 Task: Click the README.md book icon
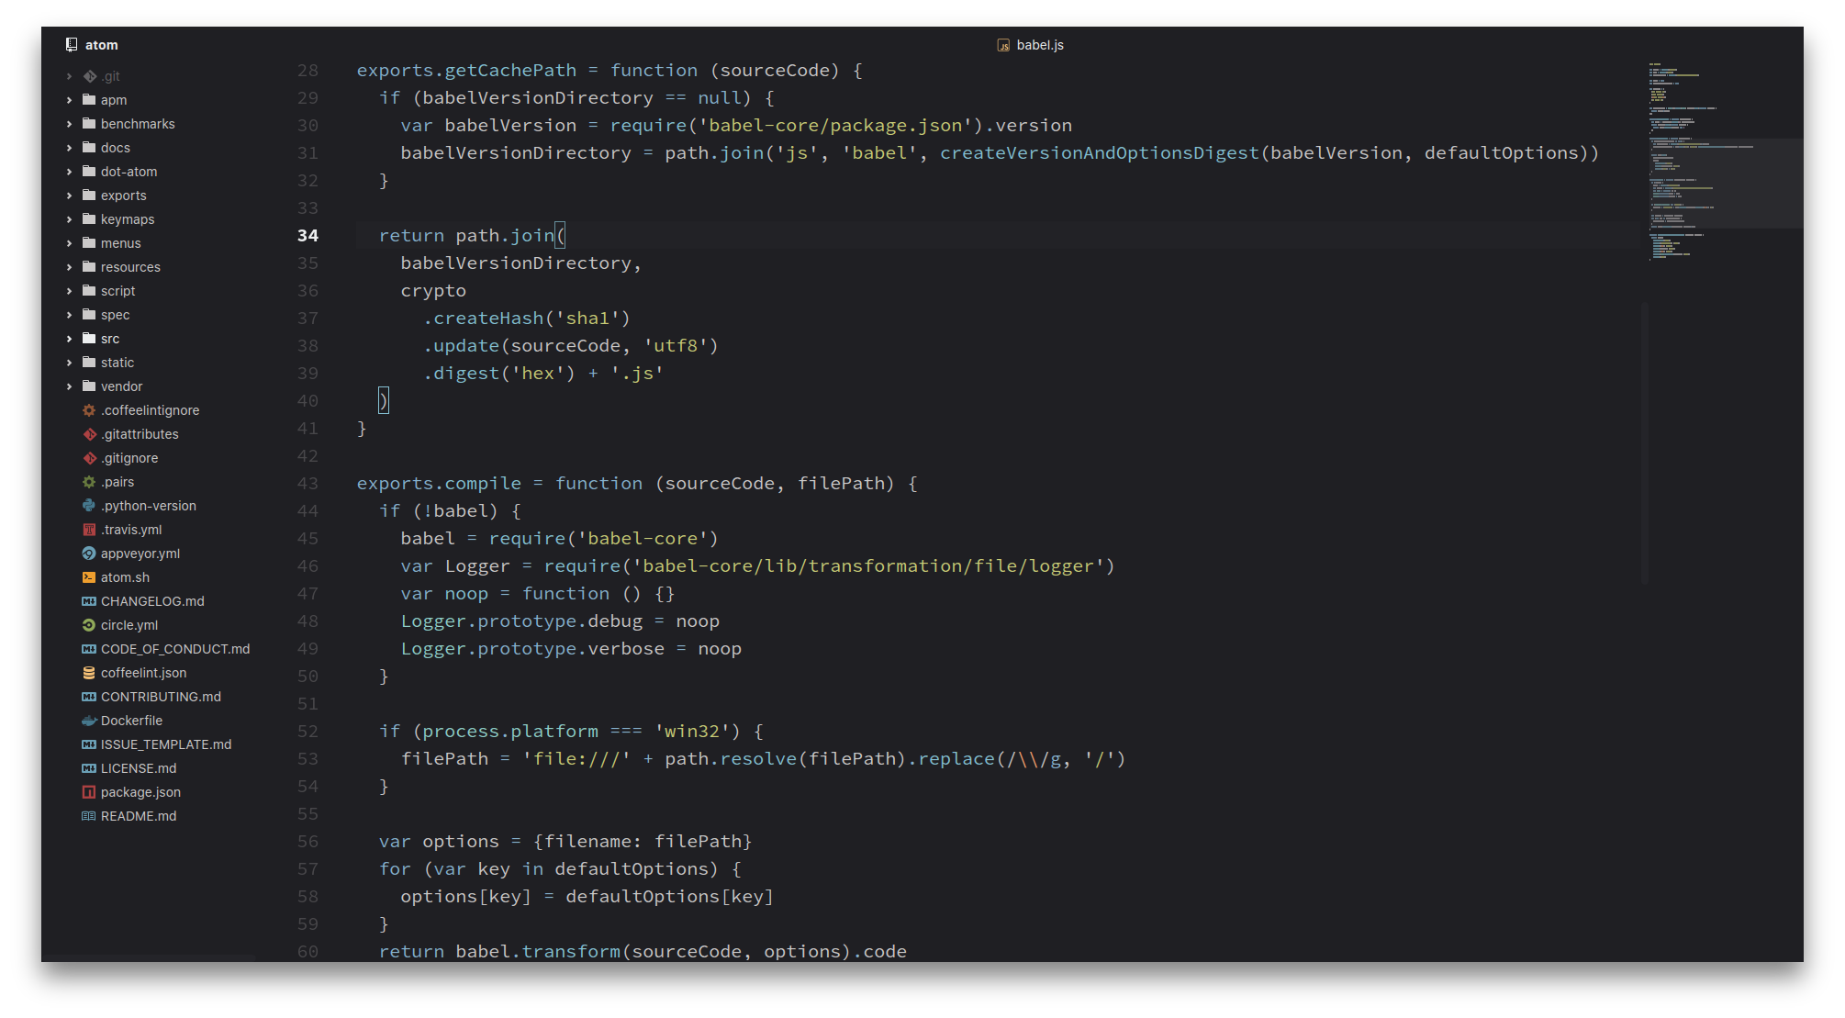(x=89, y=816)
